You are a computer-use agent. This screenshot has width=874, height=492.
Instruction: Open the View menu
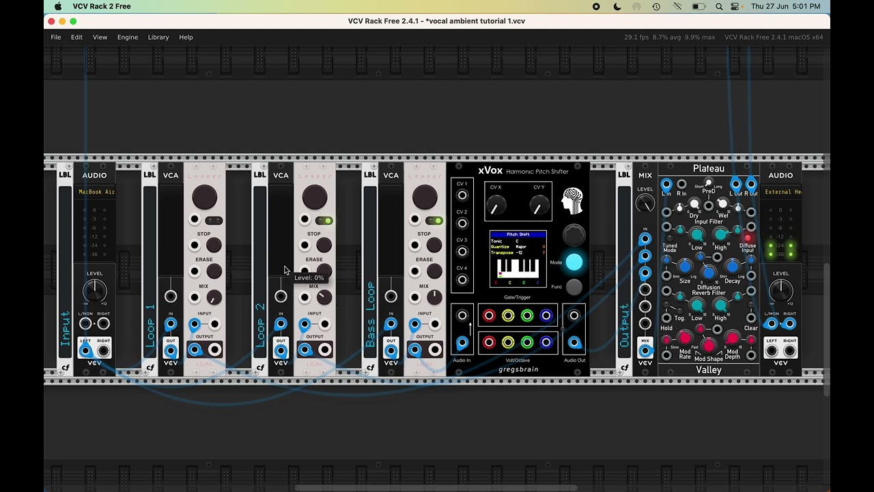[100, 37]
